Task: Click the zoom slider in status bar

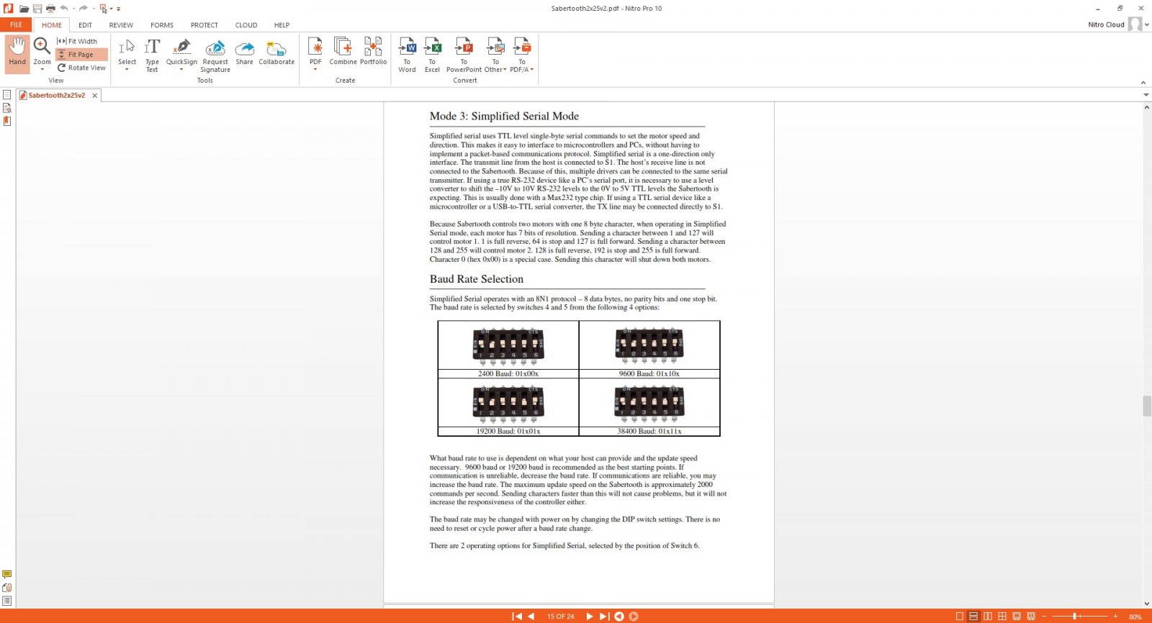Action: [x=1075, y=617]
